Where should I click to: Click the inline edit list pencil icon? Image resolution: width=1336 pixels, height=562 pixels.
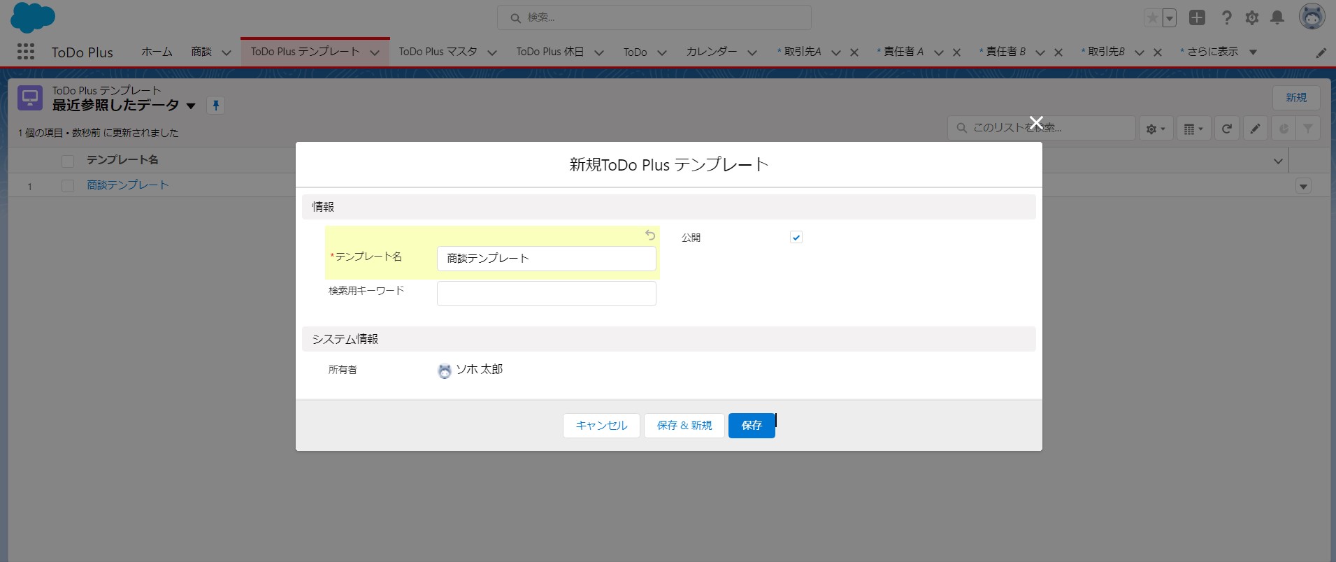(1256, 129)
